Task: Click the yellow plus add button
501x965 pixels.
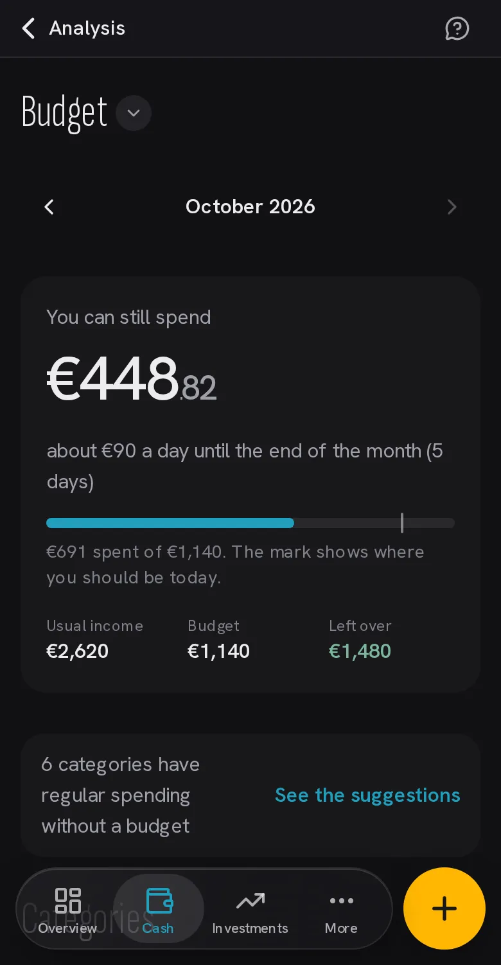Action: 444,908
